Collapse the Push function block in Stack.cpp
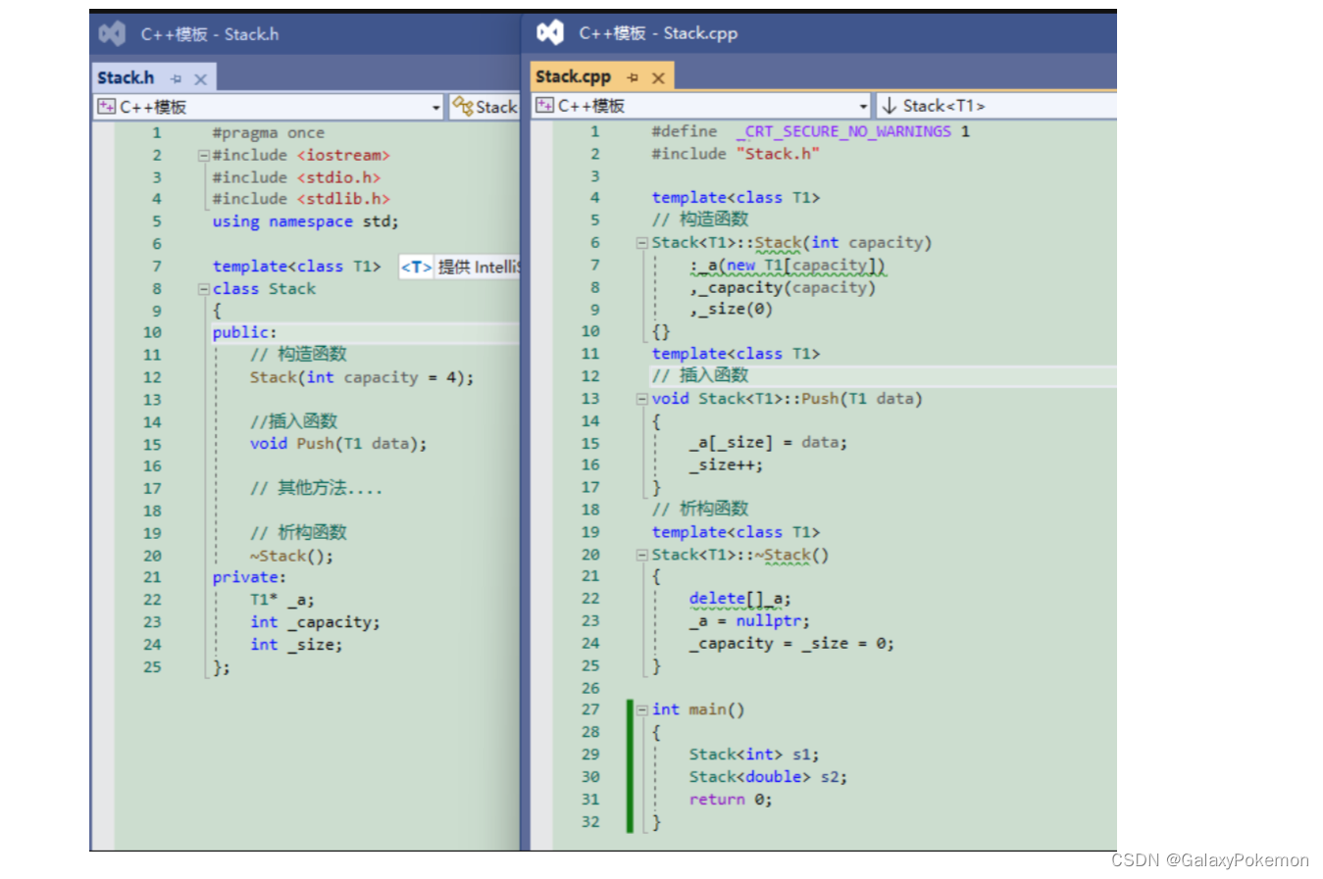 coord(641,399)
